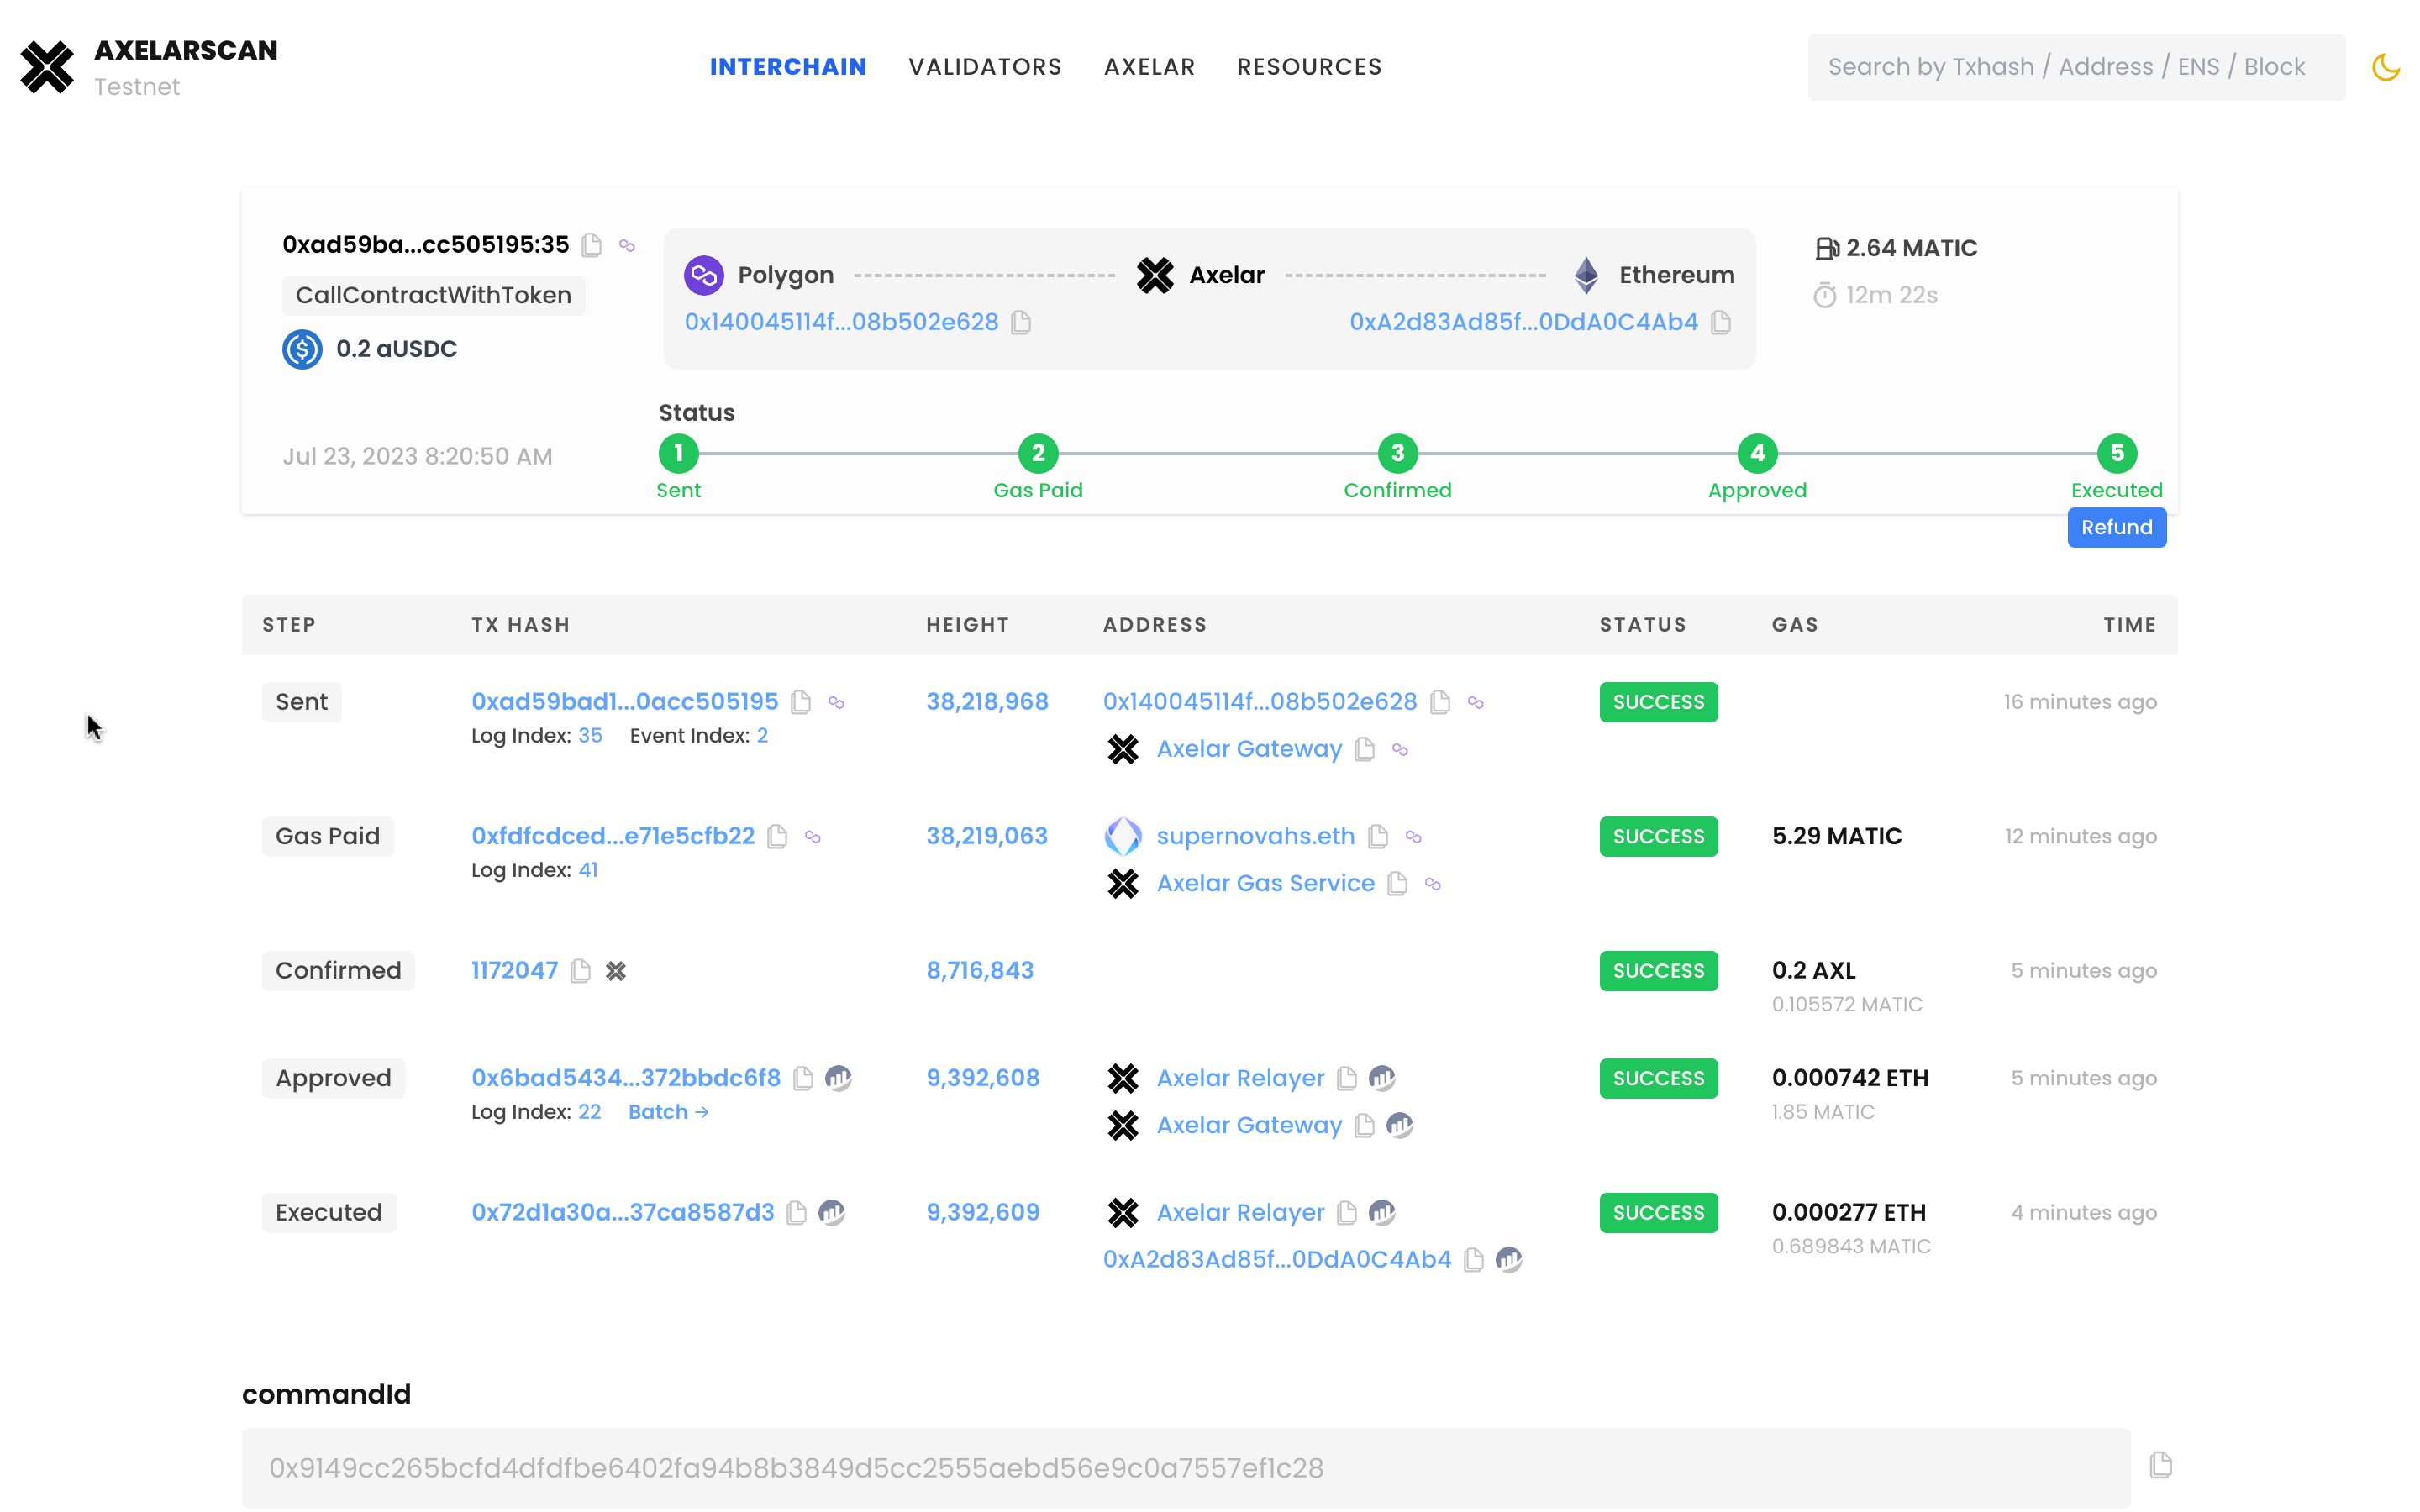This screenshot has width=2420, height=1512.
Task: Open Log Index 41 in Gas Paid row
Action: click(x=588, y=870)
